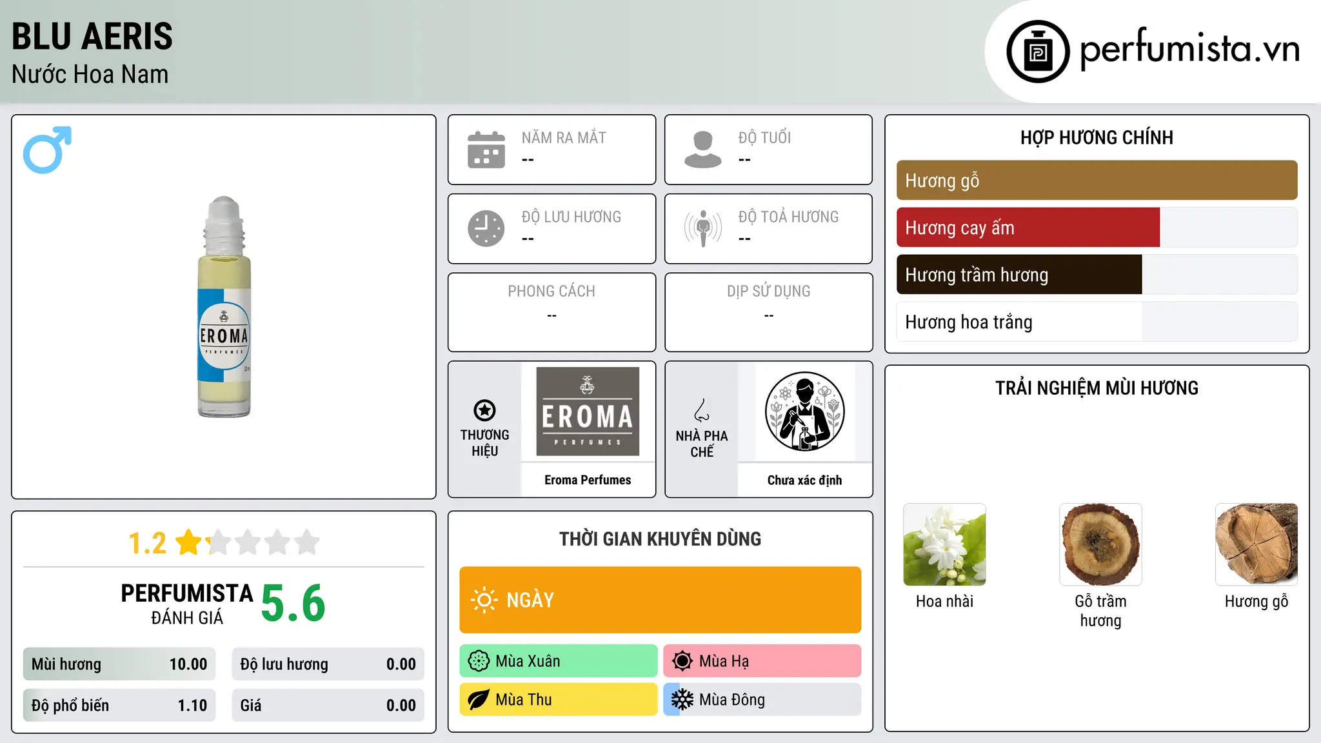This screenshot has width=1321, height=743.
Task: Click the perfumista.vn bottle logo icon
Action: 1038,52
